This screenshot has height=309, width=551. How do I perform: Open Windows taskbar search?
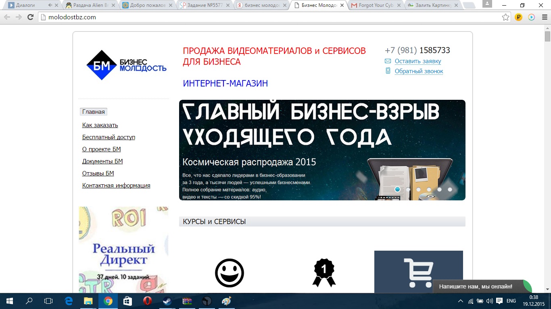tap(29, 301)
